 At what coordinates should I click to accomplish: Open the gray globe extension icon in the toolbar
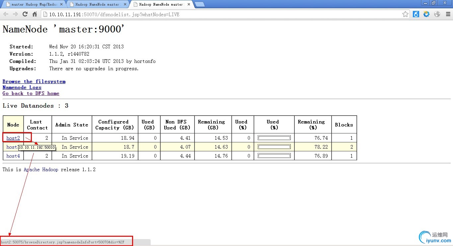tap(437, 14)
